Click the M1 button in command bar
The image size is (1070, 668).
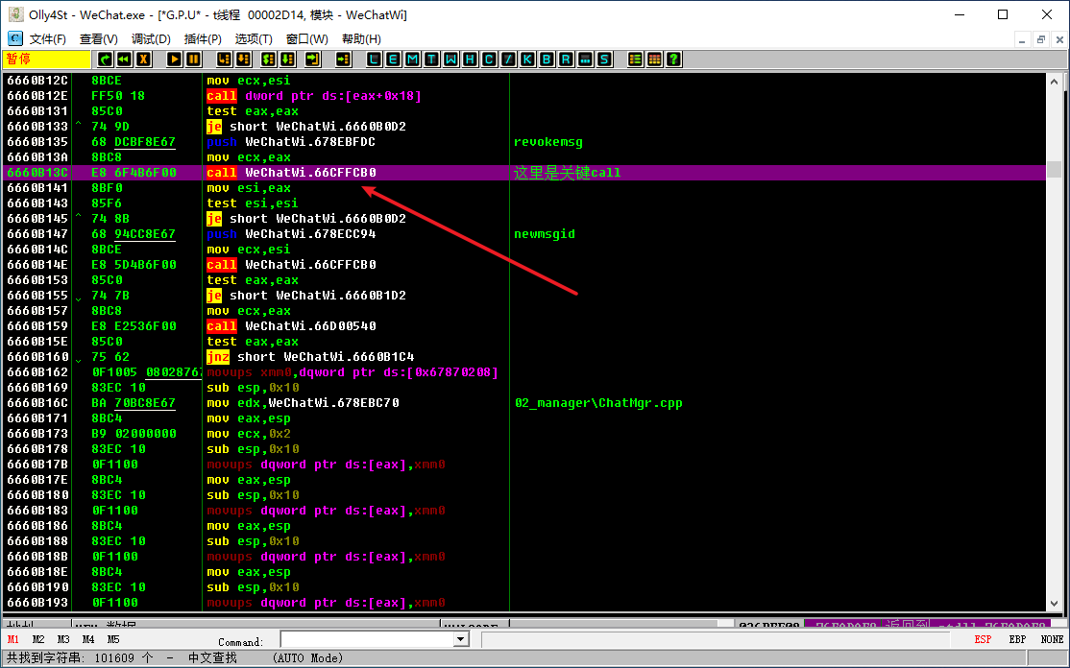tap(12, 639)
